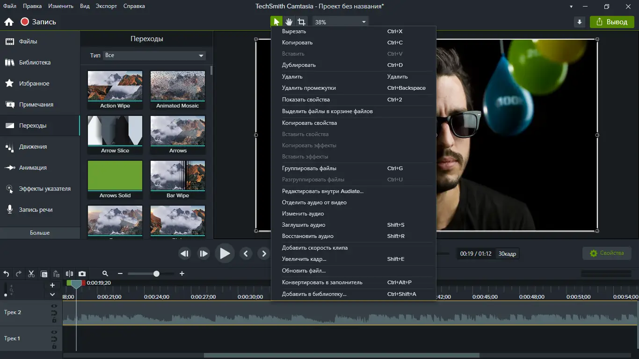639x359 pixels.
Task: Click the download arrow icon beside Вывод
Action: (x=580, y=22)
